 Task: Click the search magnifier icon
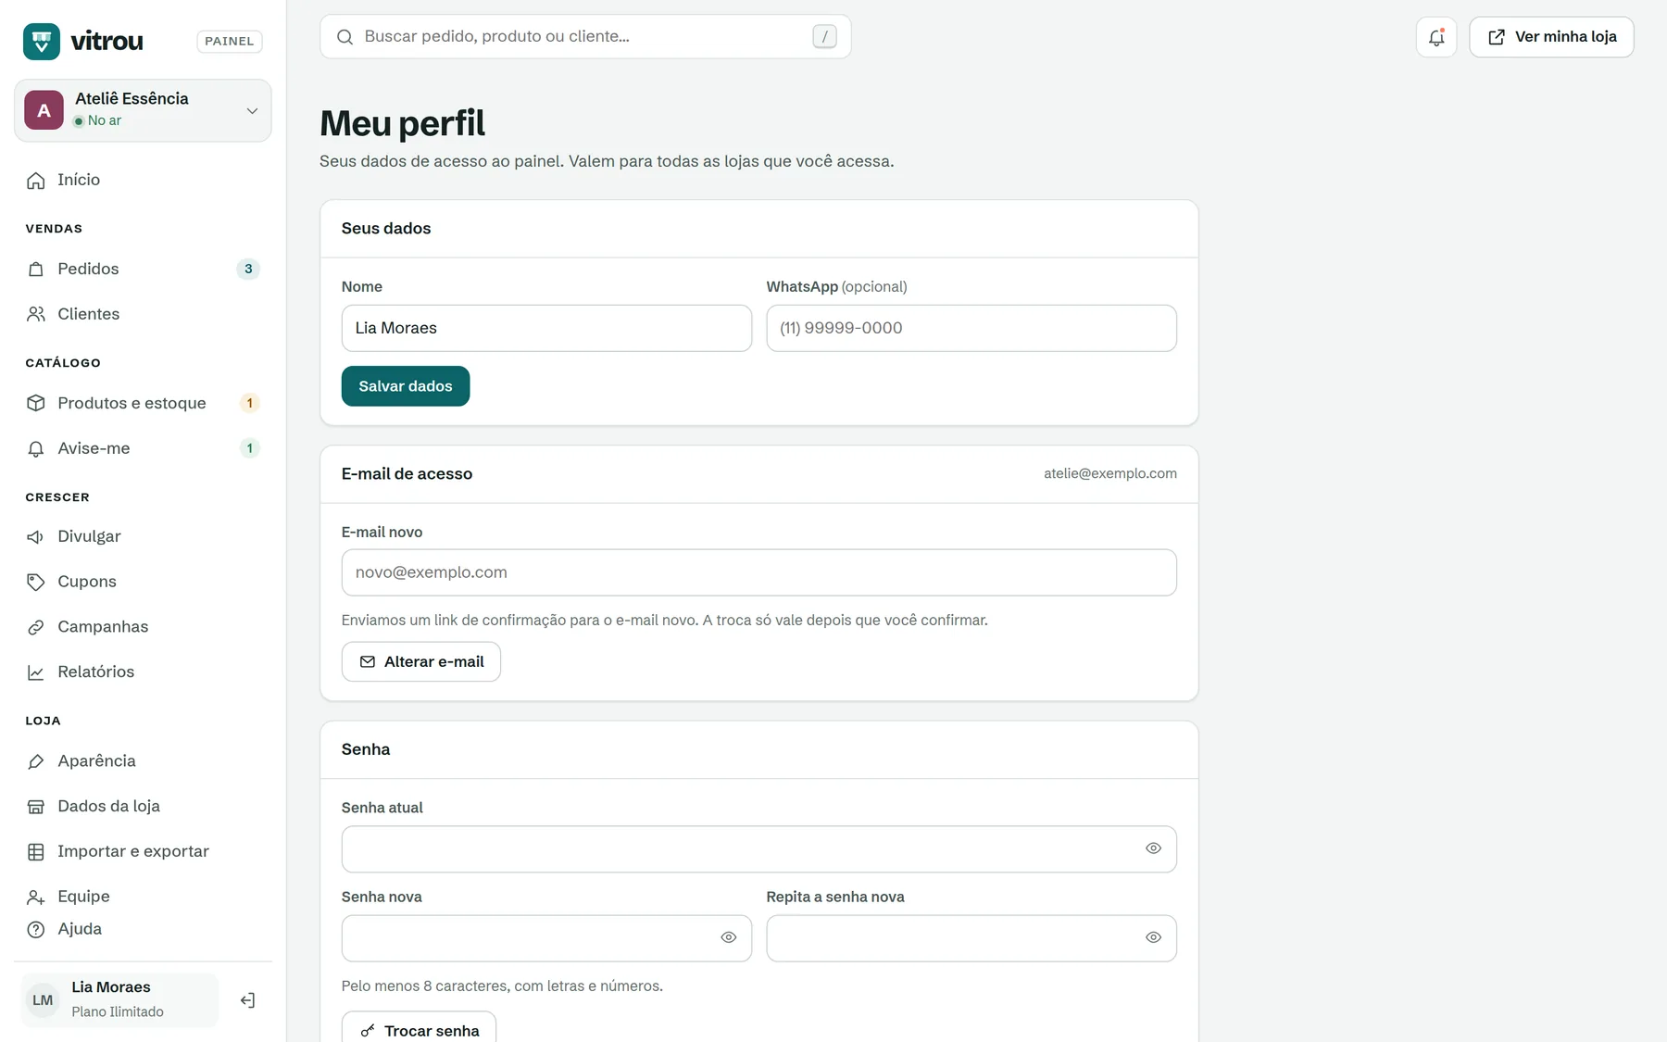(x=345, y=37)
